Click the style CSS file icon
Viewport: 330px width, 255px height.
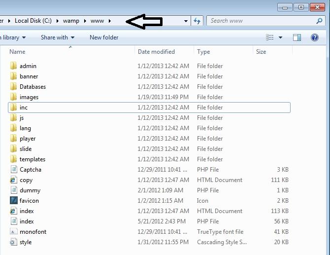tap(13, 242)
